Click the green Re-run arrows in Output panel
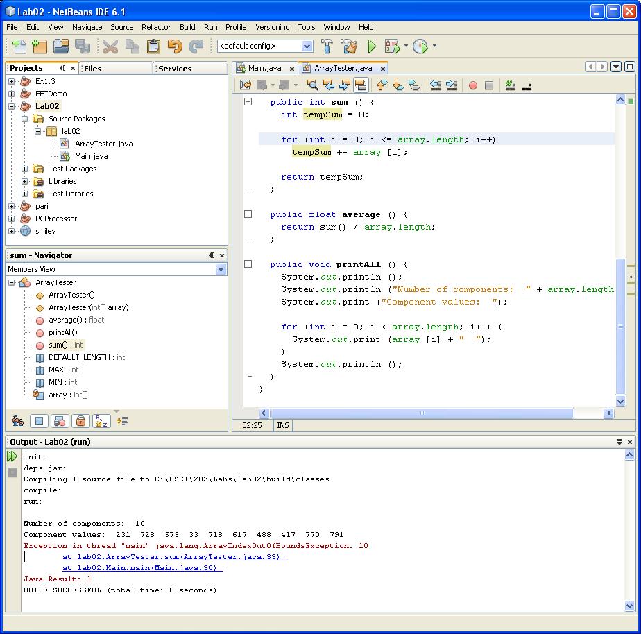The width and height of the screenshot is (641, 634). coord(12,456)
